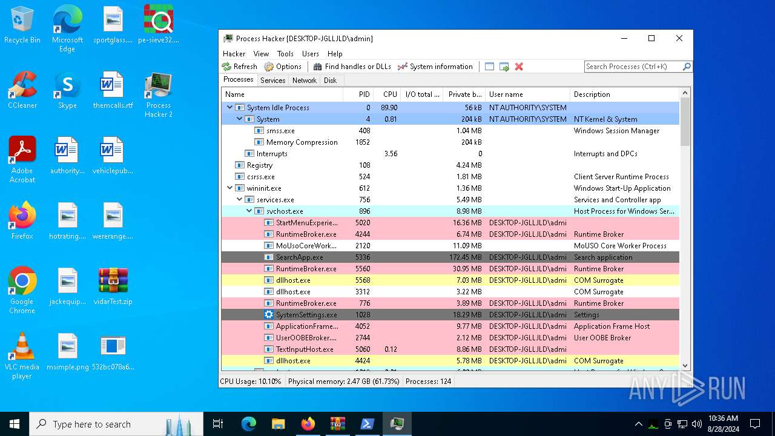The image size is (775, 436).
Task: Open PowerShell from the taskbar
Action: (x=367, y=424)
